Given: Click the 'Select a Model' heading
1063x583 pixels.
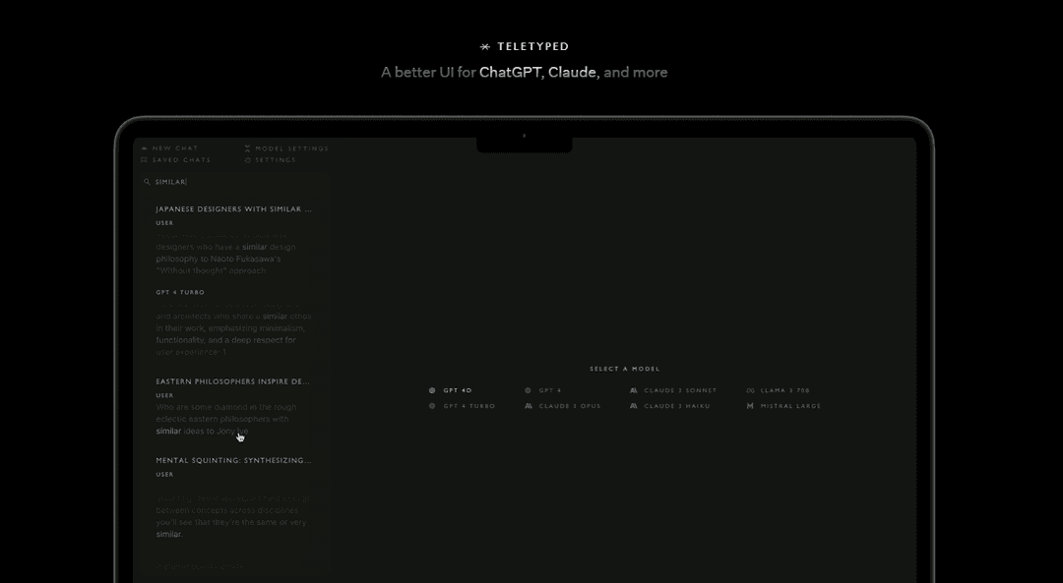Looking at the screenshot, I should point(624,369).
